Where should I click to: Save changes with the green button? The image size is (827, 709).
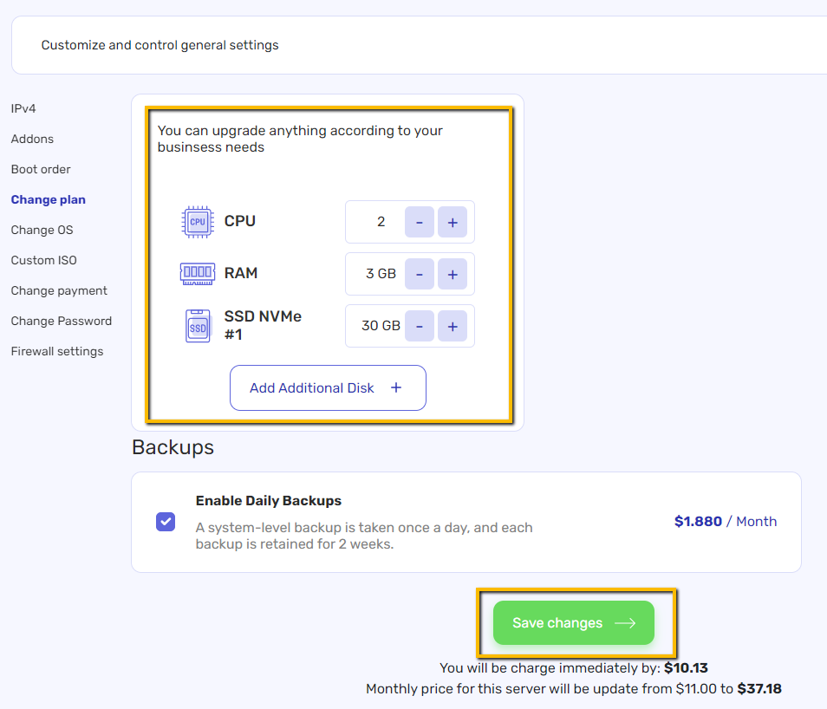(x=574, y=622)
